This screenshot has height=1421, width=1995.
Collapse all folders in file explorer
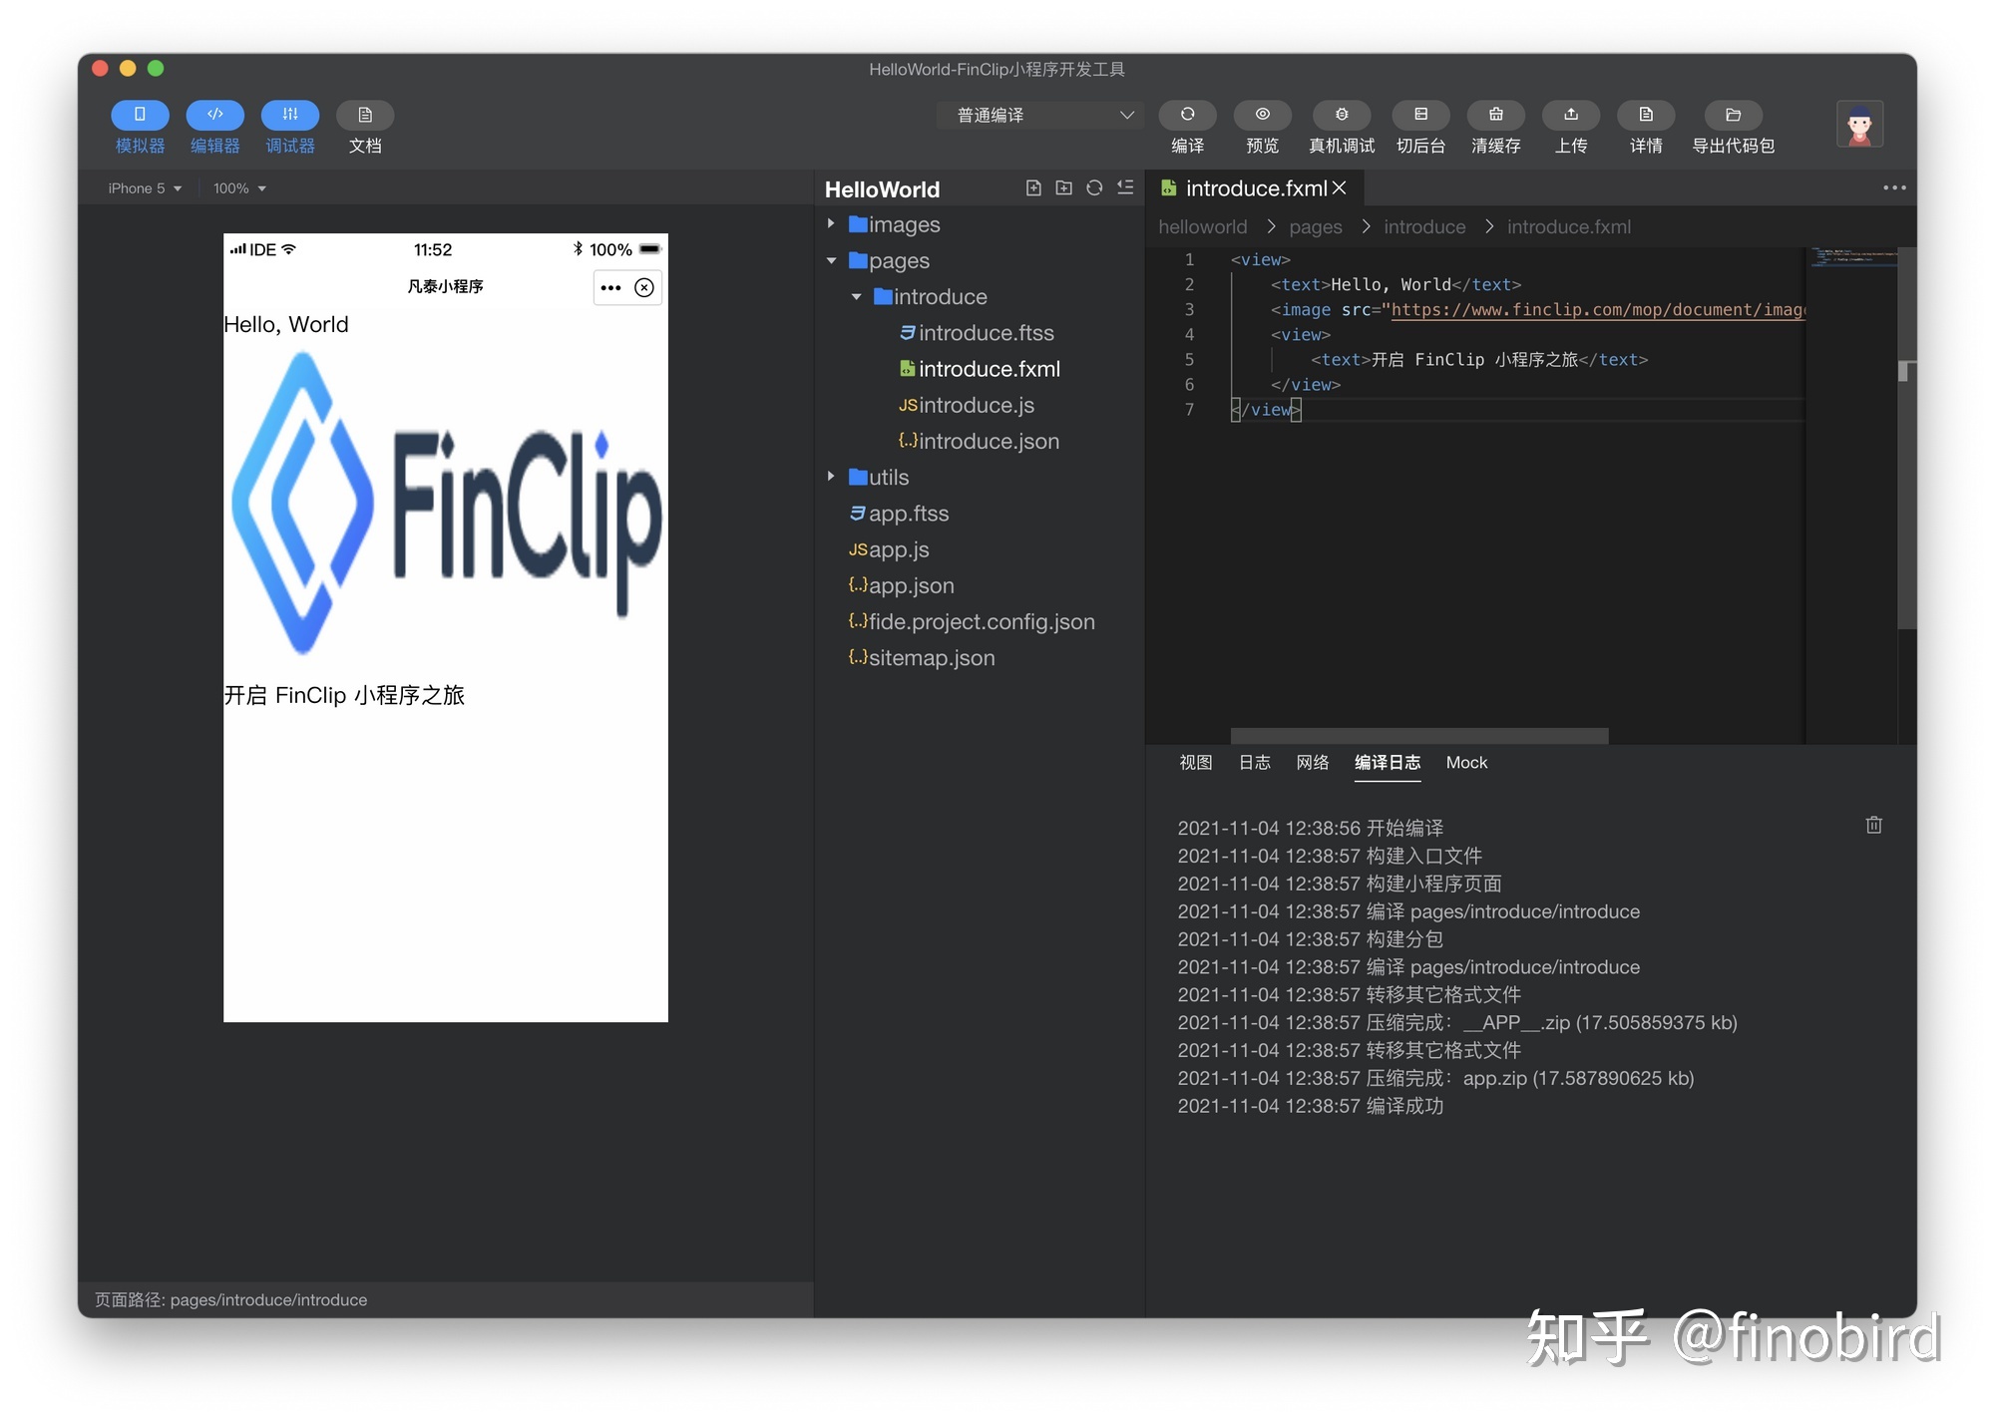pyautogui.click(x=1125, y=188)
